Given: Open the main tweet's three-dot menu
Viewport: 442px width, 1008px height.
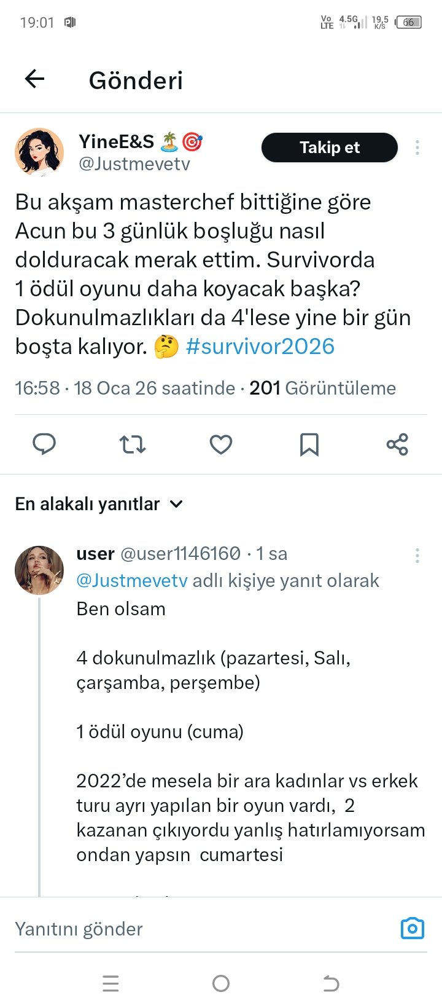Looking at the screenshot, I should 417,148.
